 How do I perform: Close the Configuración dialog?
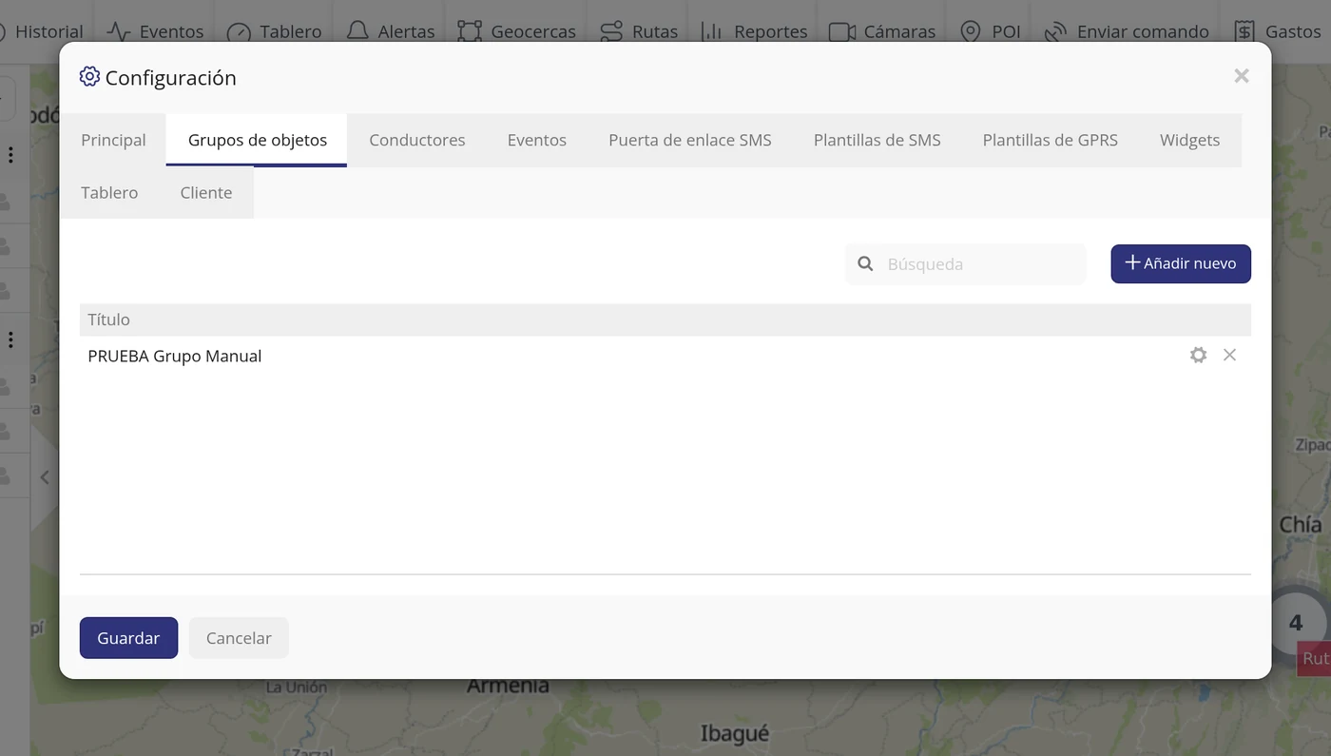click(1242, 76)
